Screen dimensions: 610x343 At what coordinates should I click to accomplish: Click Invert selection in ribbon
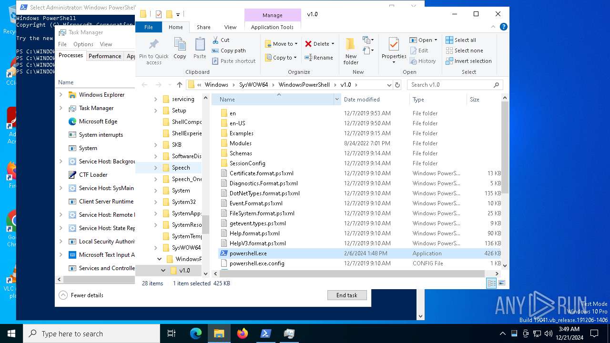pos(468,61)
